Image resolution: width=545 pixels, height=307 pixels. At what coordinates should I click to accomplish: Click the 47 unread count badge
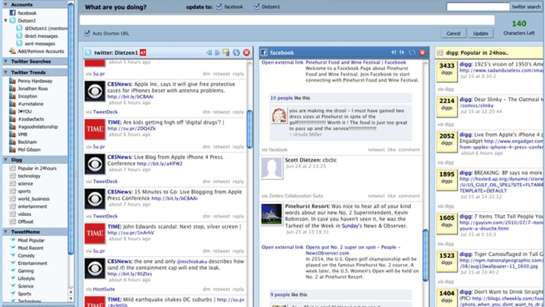(x=143, y=53)
